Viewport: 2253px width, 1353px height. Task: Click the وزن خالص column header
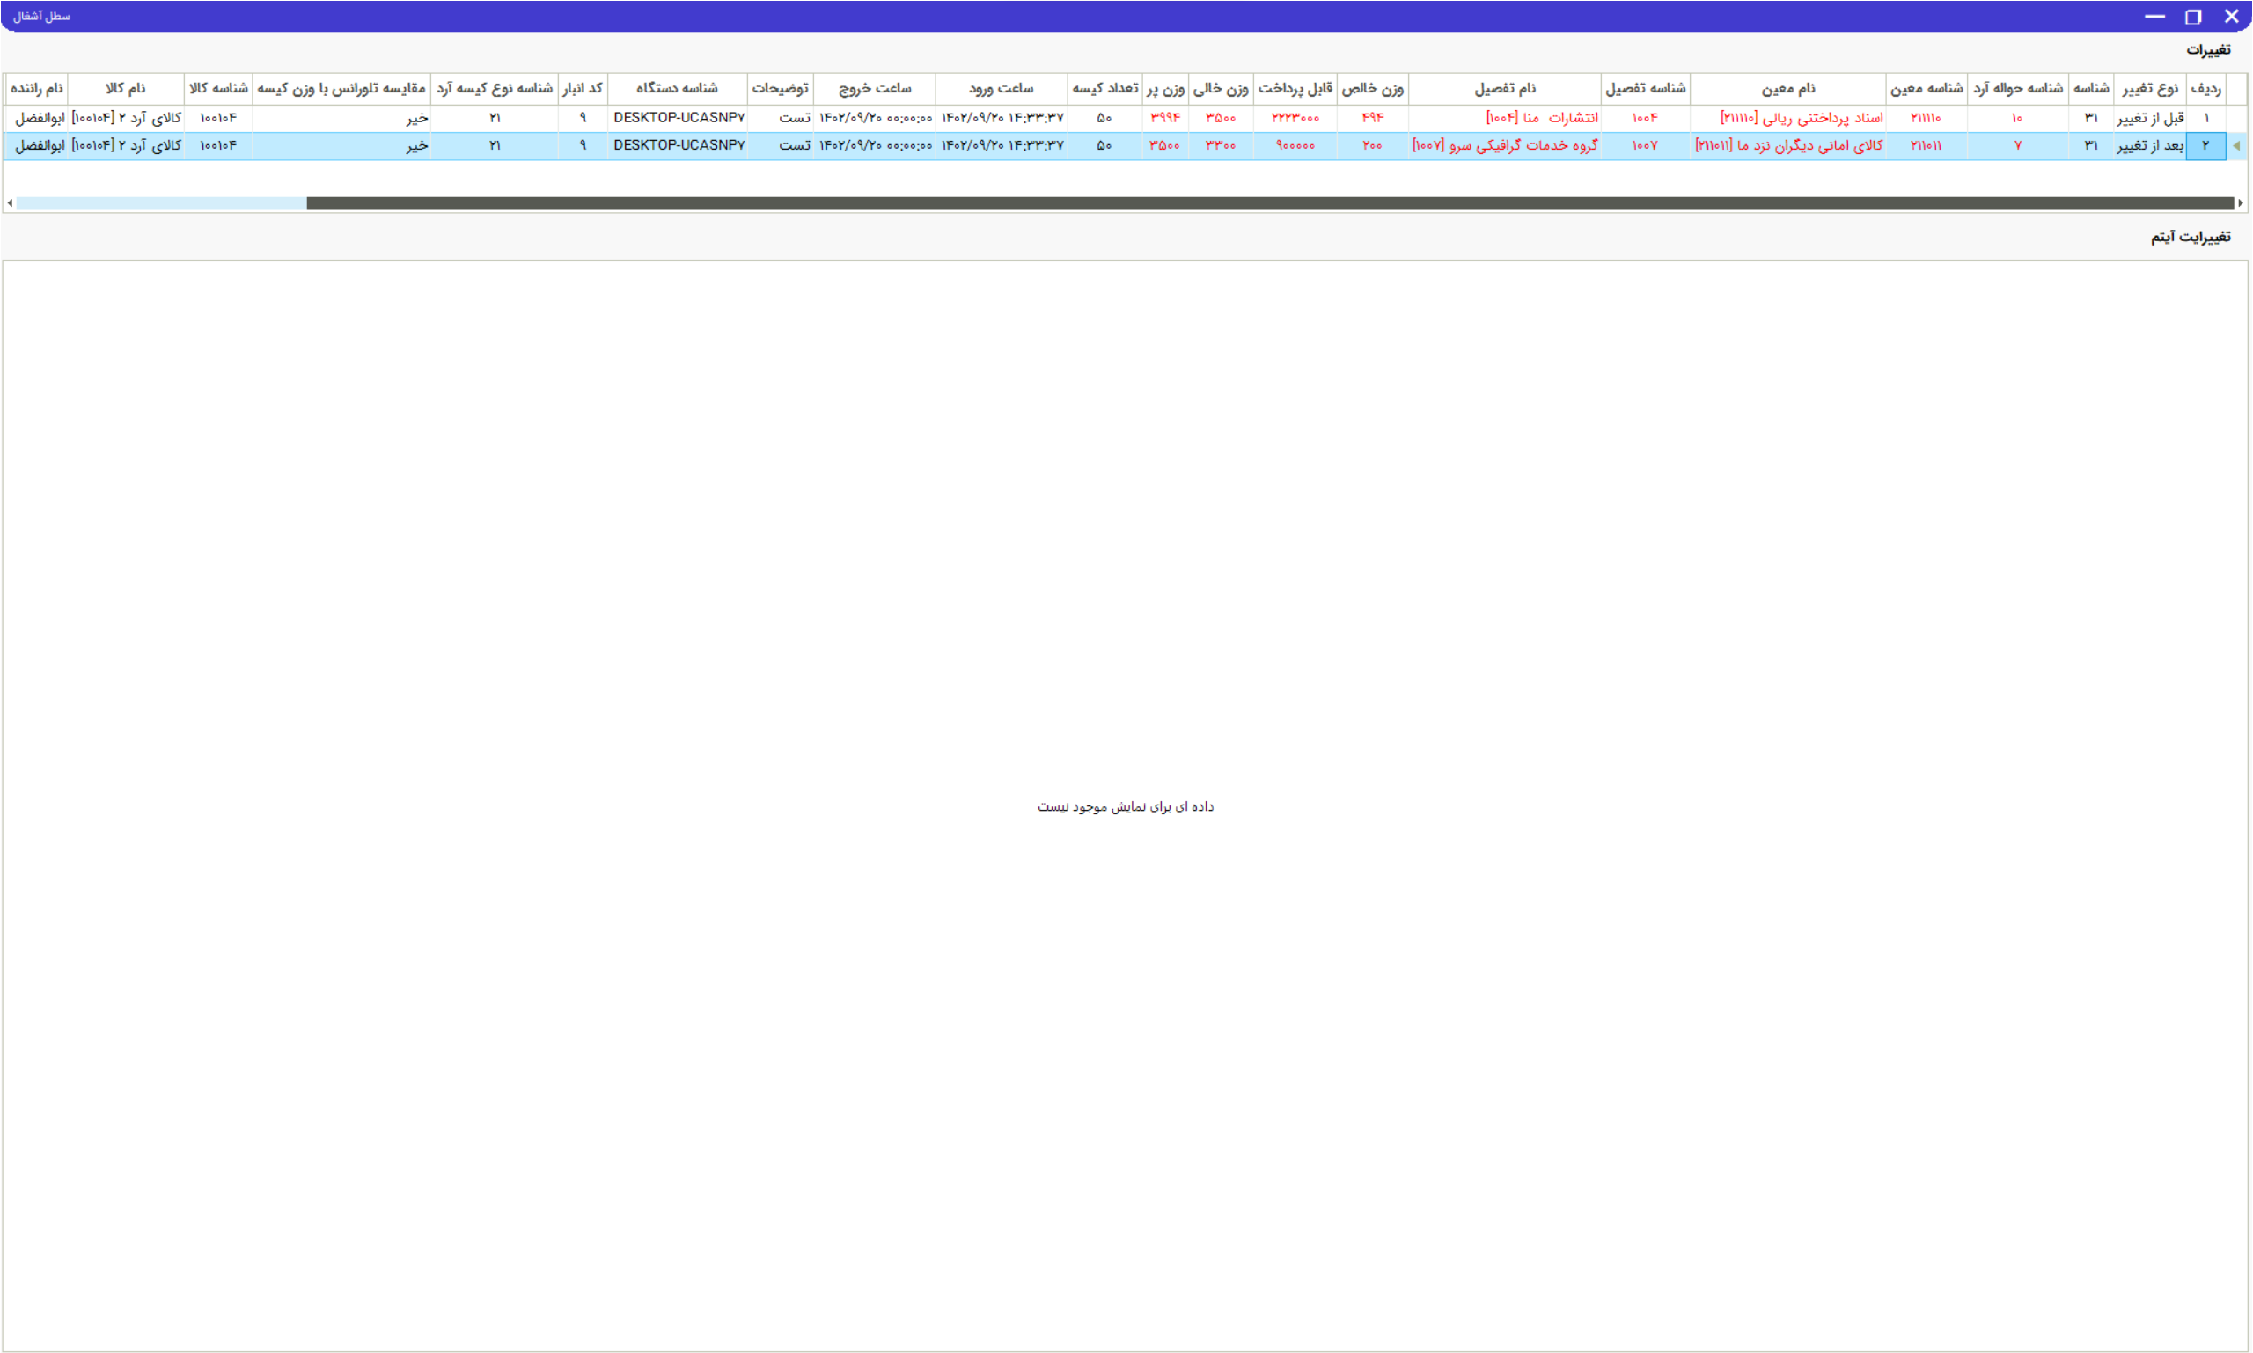point(1372,88)
